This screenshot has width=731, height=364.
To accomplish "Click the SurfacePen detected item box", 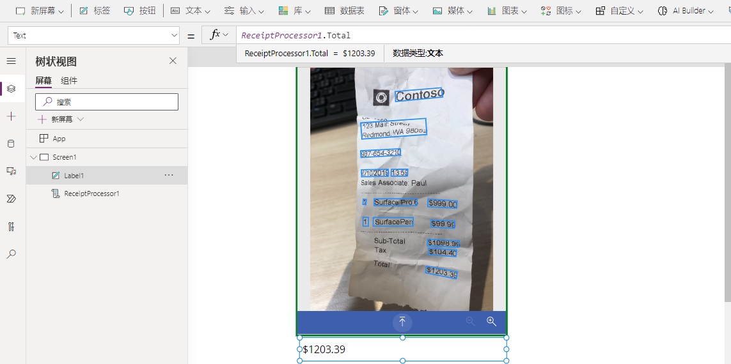I will click(x=393, y=222).
